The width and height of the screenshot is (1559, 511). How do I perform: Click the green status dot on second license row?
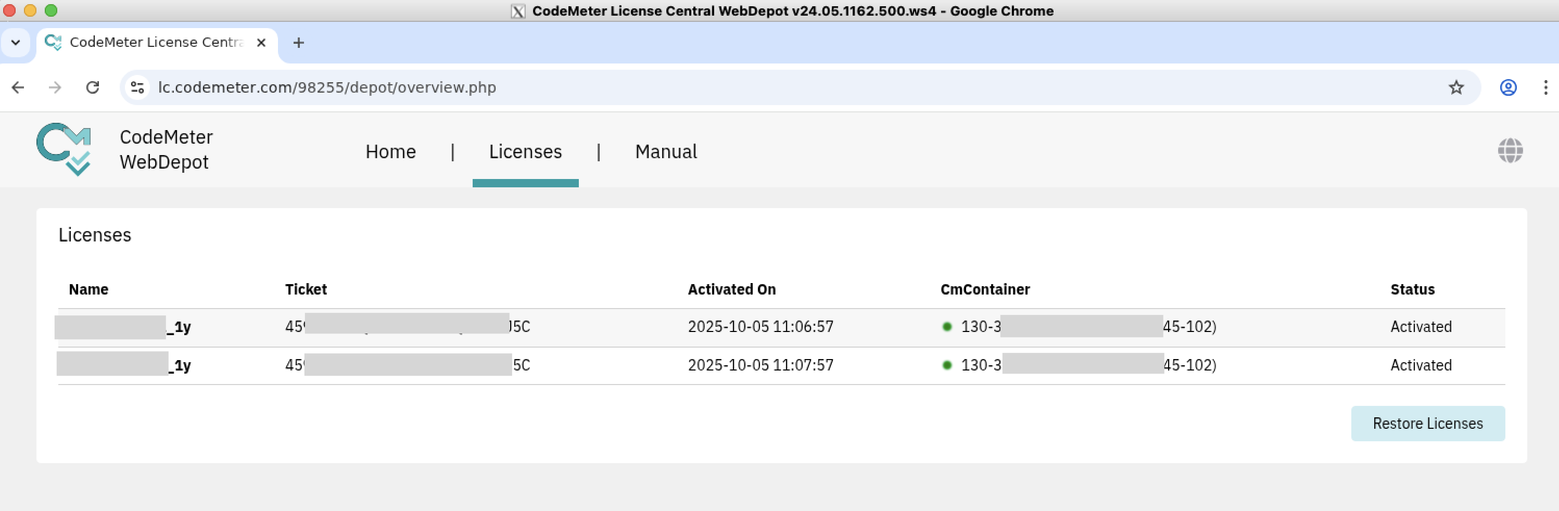[x=947, y=365]
